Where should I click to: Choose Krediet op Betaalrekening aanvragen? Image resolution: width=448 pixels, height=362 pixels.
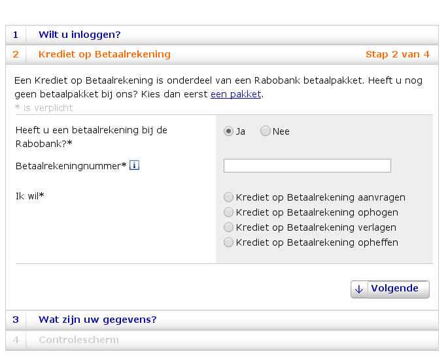[228, 197]
